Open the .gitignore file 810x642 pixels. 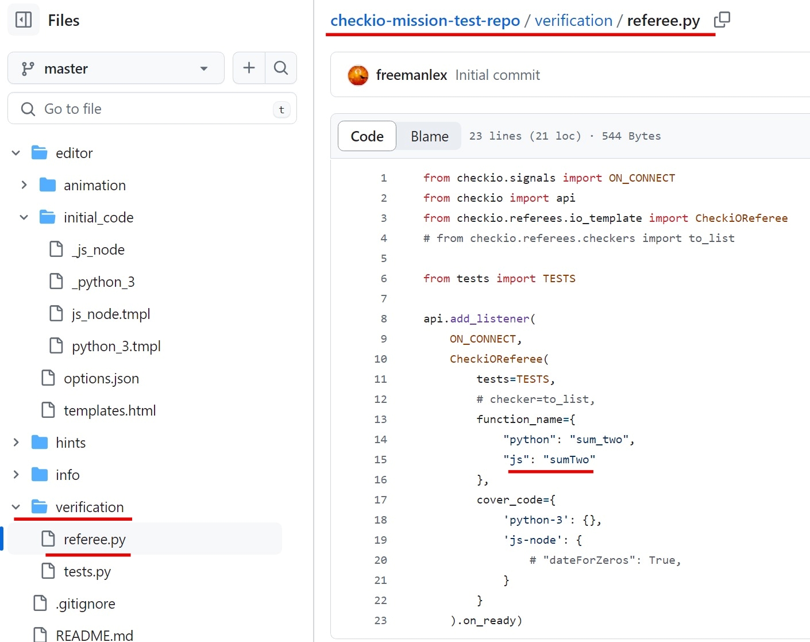[x=86, y=603]
